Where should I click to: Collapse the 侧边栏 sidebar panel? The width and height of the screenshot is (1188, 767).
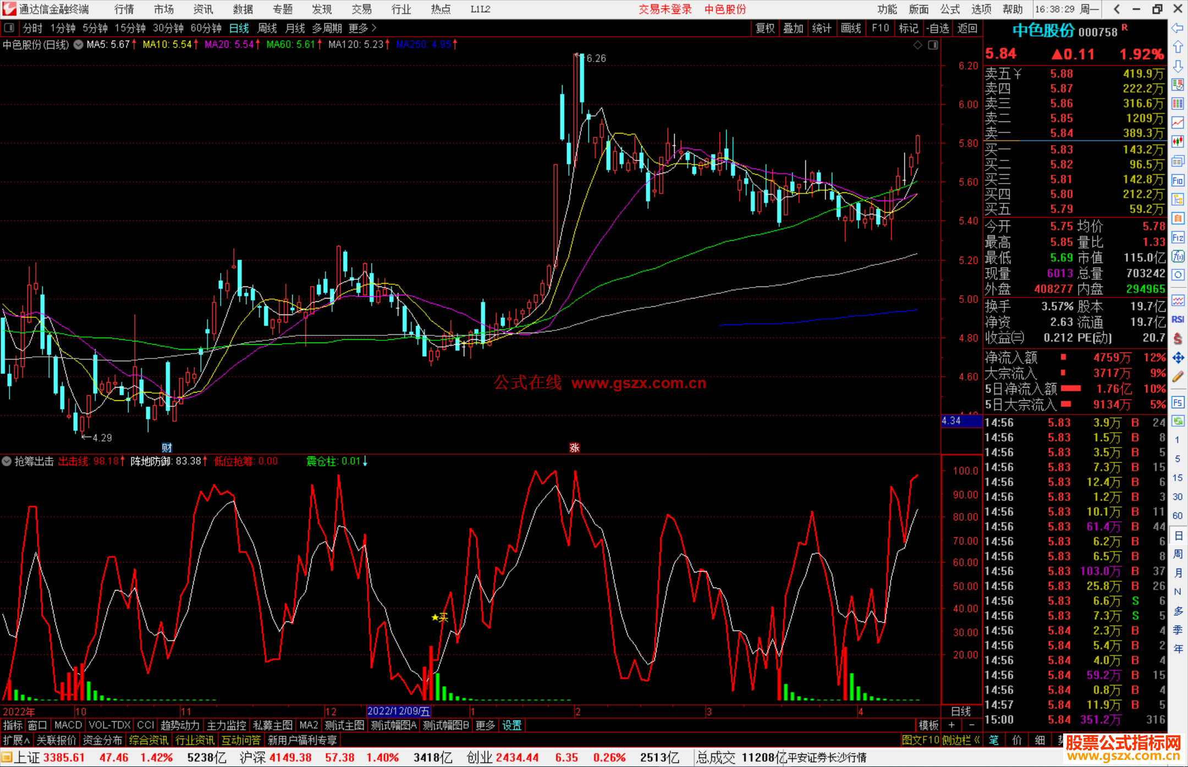tap(961, 740)
